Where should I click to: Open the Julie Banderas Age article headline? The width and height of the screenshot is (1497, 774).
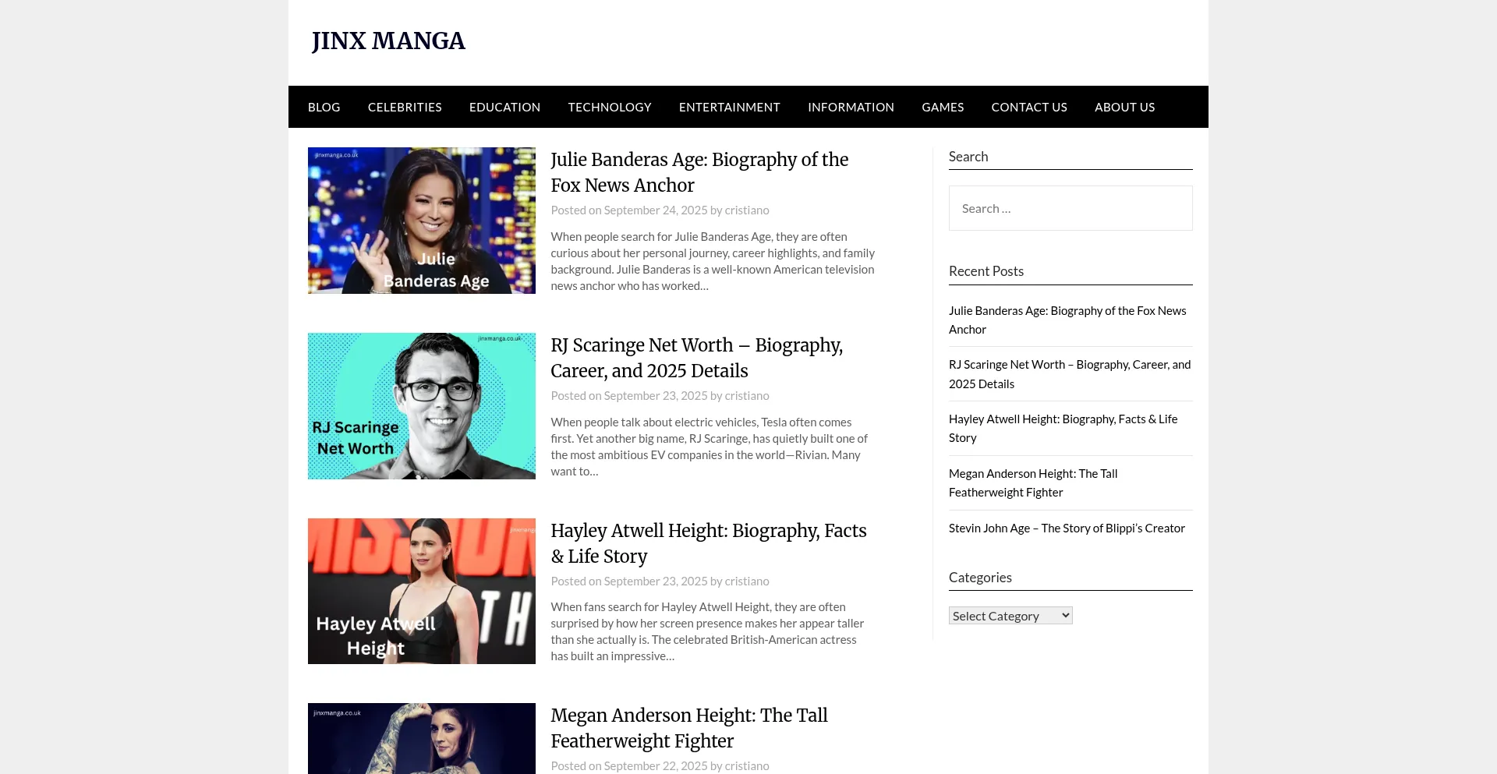[699, 172]
